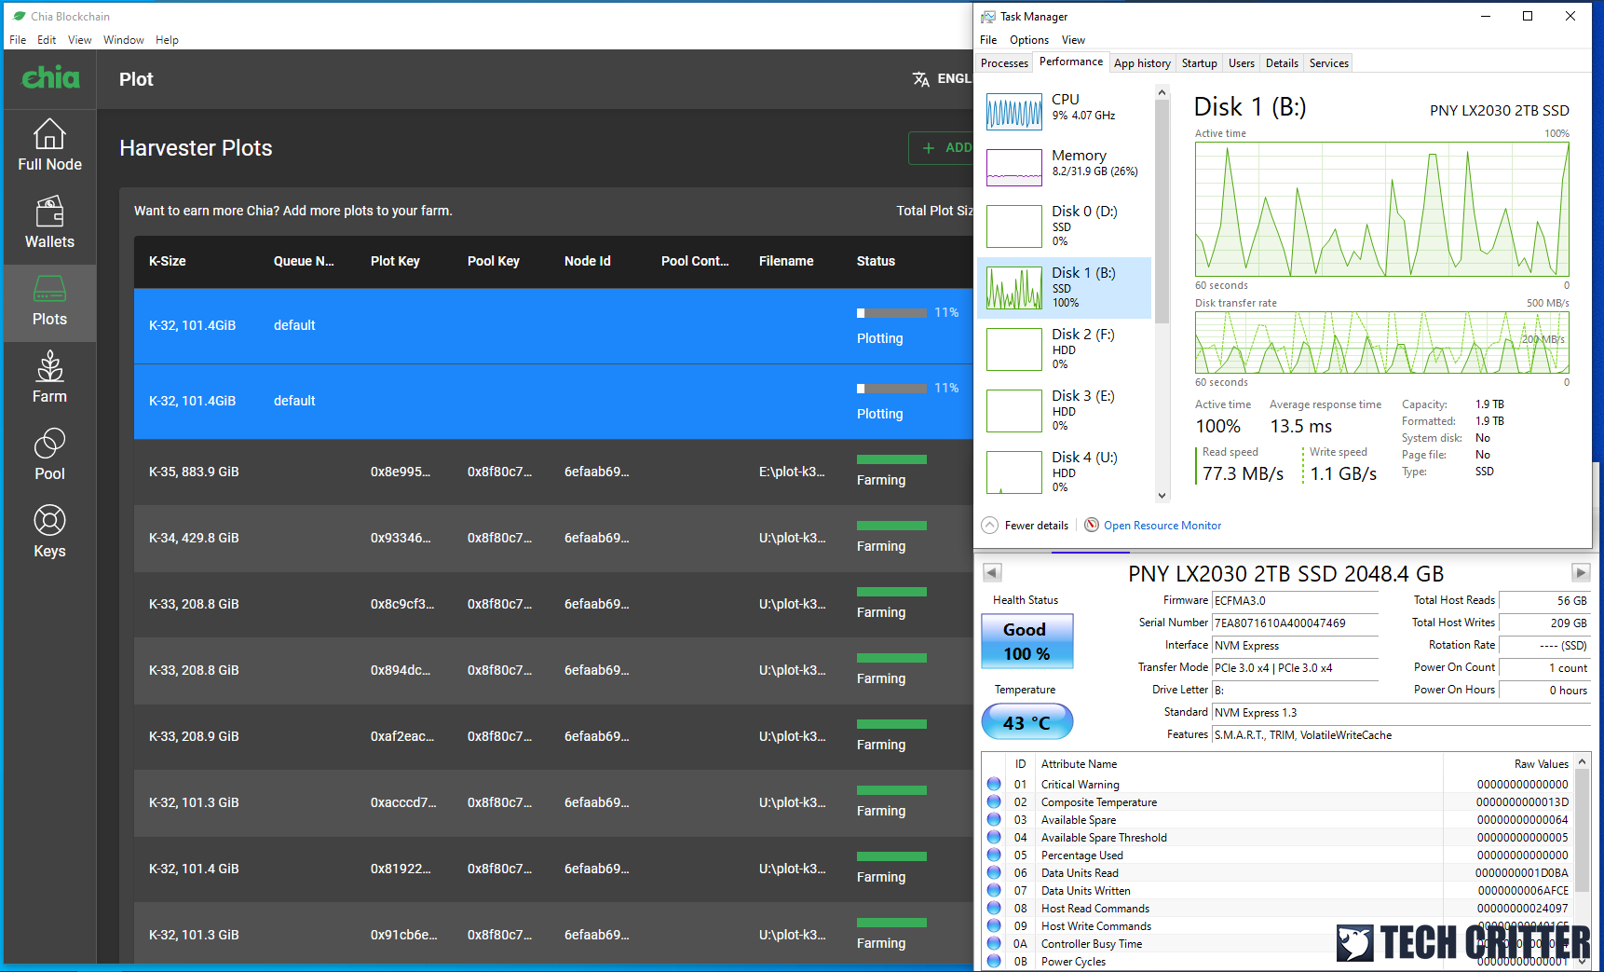Open Resource Monitor link
This screenshot has width=1604, height=972.
point(1162,526)
